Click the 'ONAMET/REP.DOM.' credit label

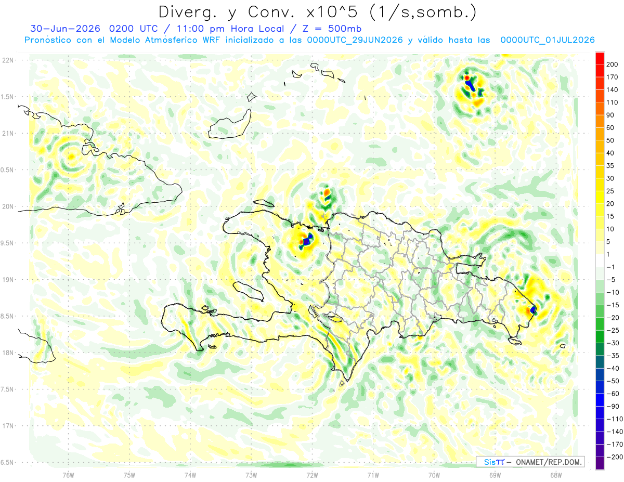548,462
